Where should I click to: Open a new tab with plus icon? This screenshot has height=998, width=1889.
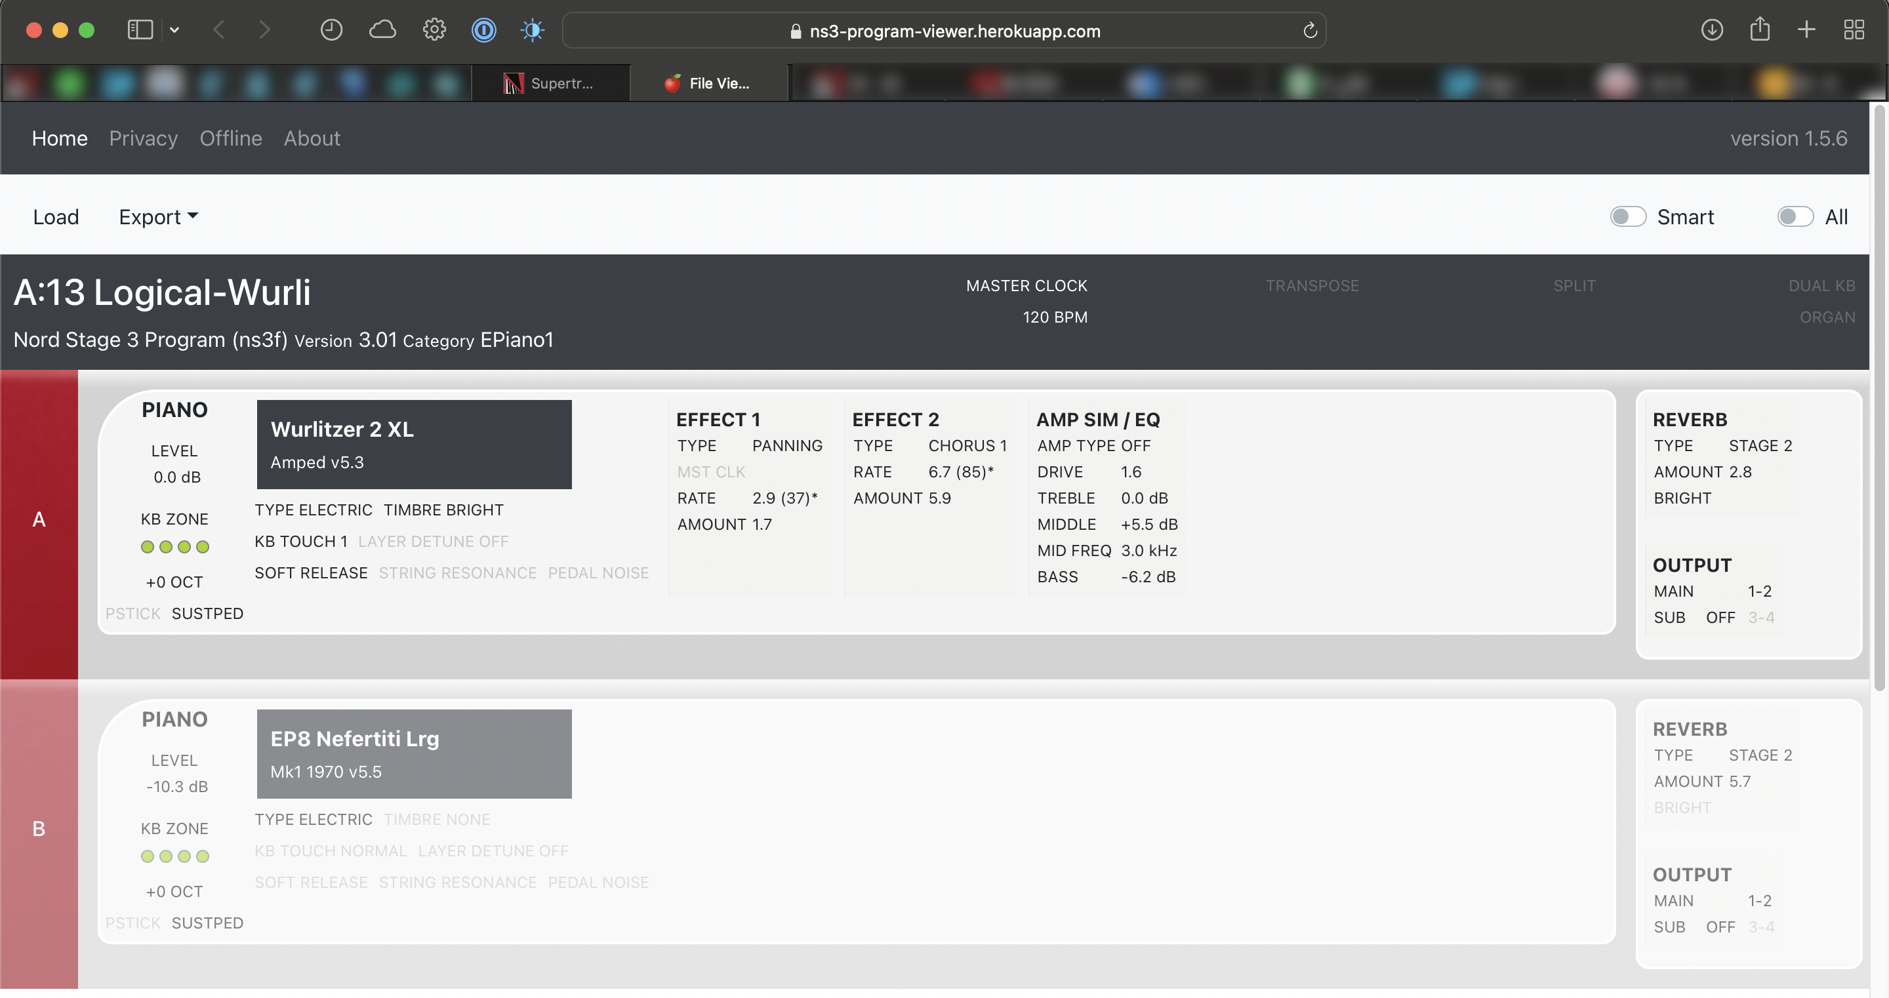1807,30
